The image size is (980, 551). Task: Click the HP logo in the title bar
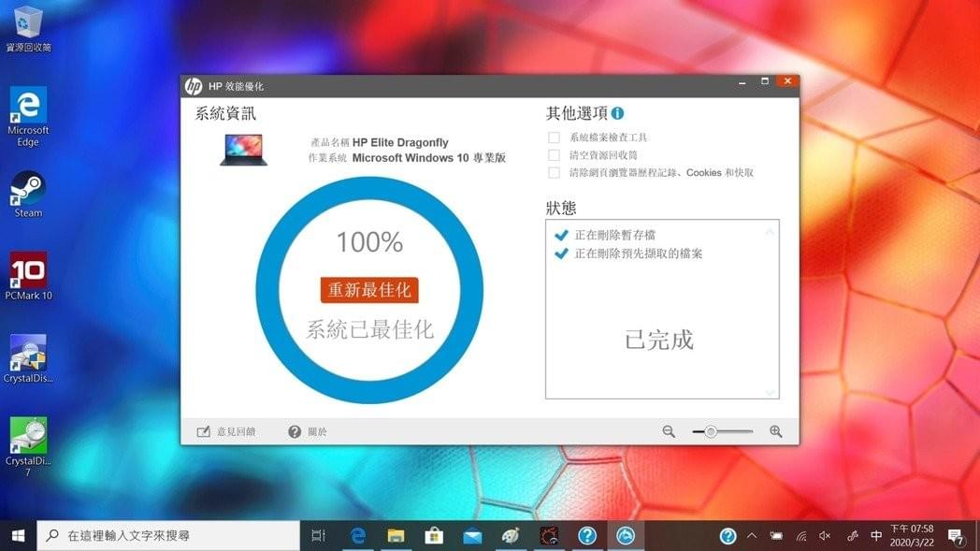coord(194,86)
